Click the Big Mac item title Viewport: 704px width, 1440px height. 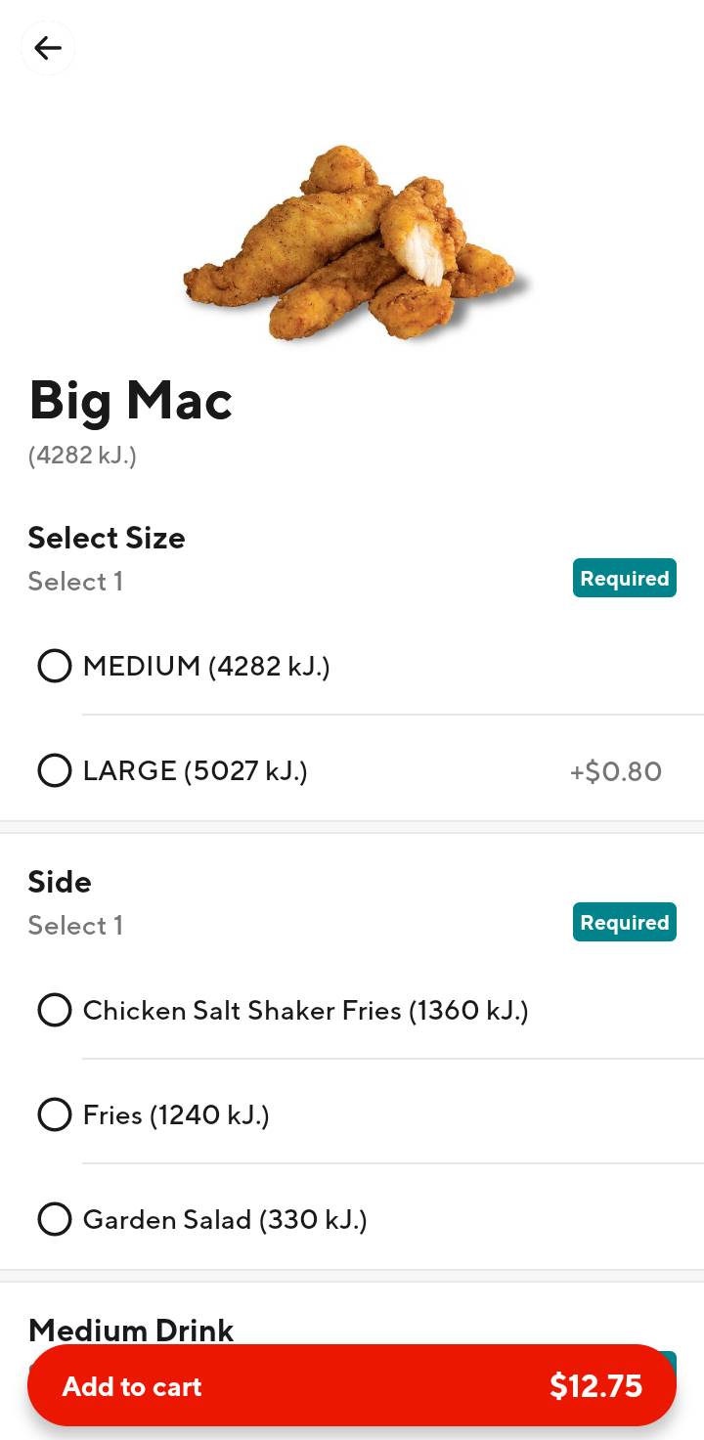pos(130,400)
